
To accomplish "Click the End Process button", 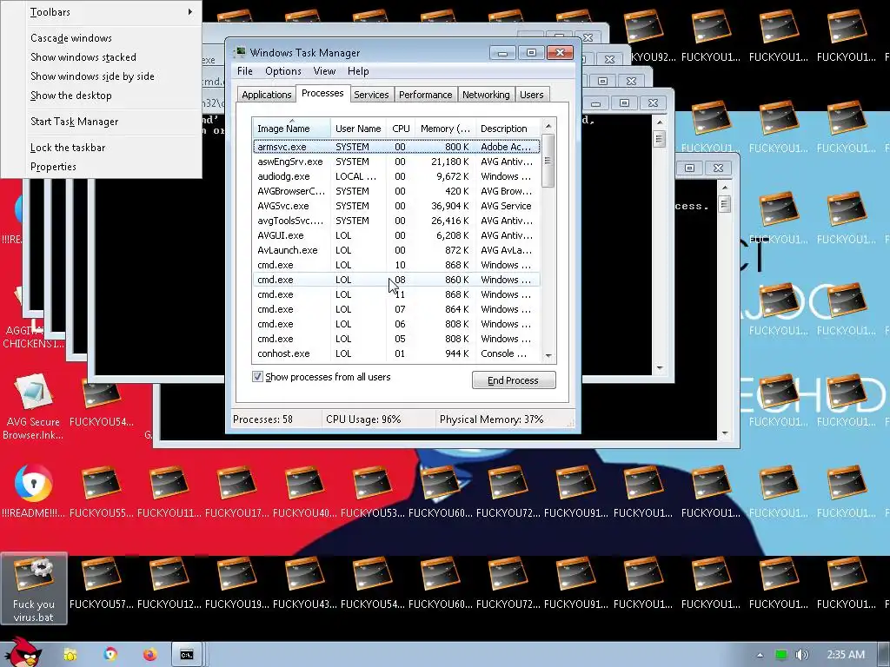I will (514, 380).
